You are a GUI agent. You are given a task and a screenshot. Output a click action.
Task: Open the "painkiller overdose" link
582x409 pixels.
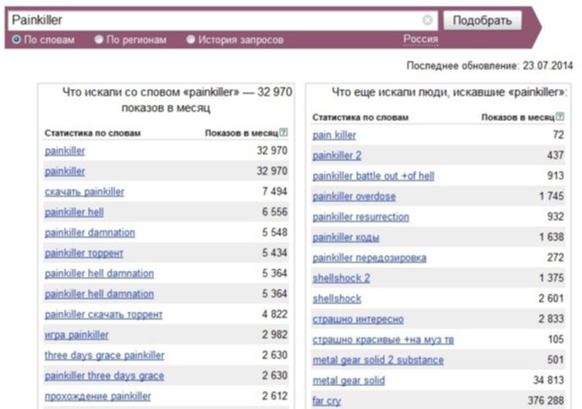pyautogui.click(x=354, y=196)
